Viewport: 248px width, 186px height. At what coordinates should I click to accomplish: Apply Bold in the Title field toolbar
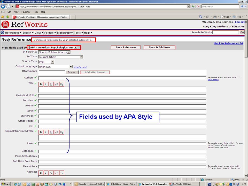tap(41, 84)
